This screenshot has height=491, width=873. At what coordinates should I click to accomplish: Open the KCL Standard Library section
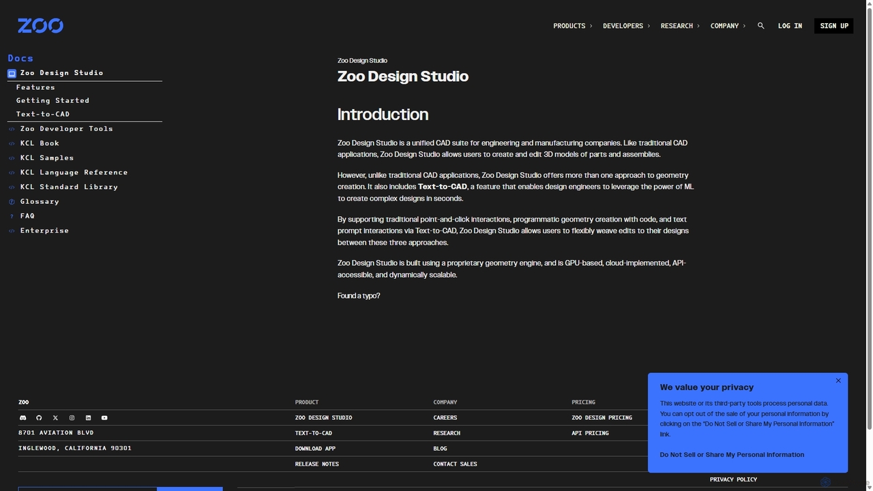pyautogui.click(x=69, y=187)
